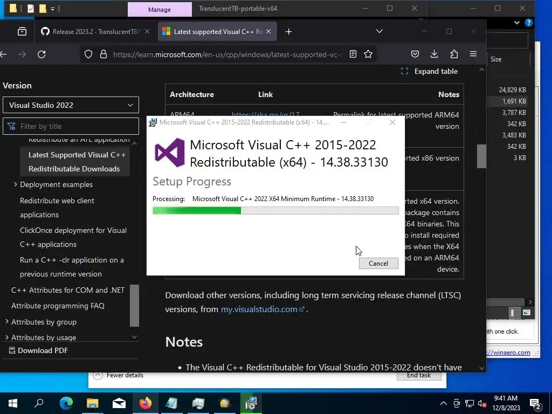Open Redistribute web client applications
This screenshot has width=552, height=414.
[x=57, y=208]
